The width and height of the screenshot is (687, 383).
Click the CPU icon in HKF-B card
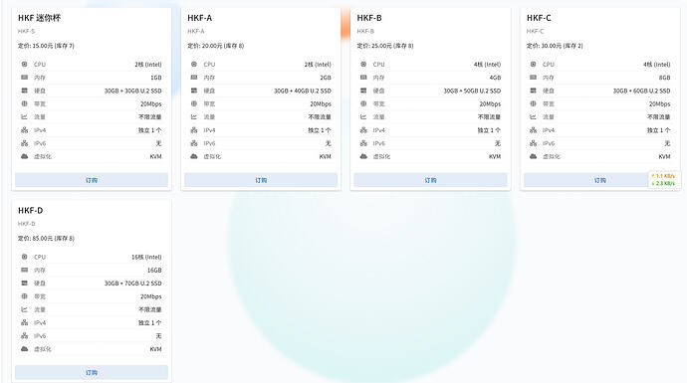pyautogui.click(x=363, y=64)
